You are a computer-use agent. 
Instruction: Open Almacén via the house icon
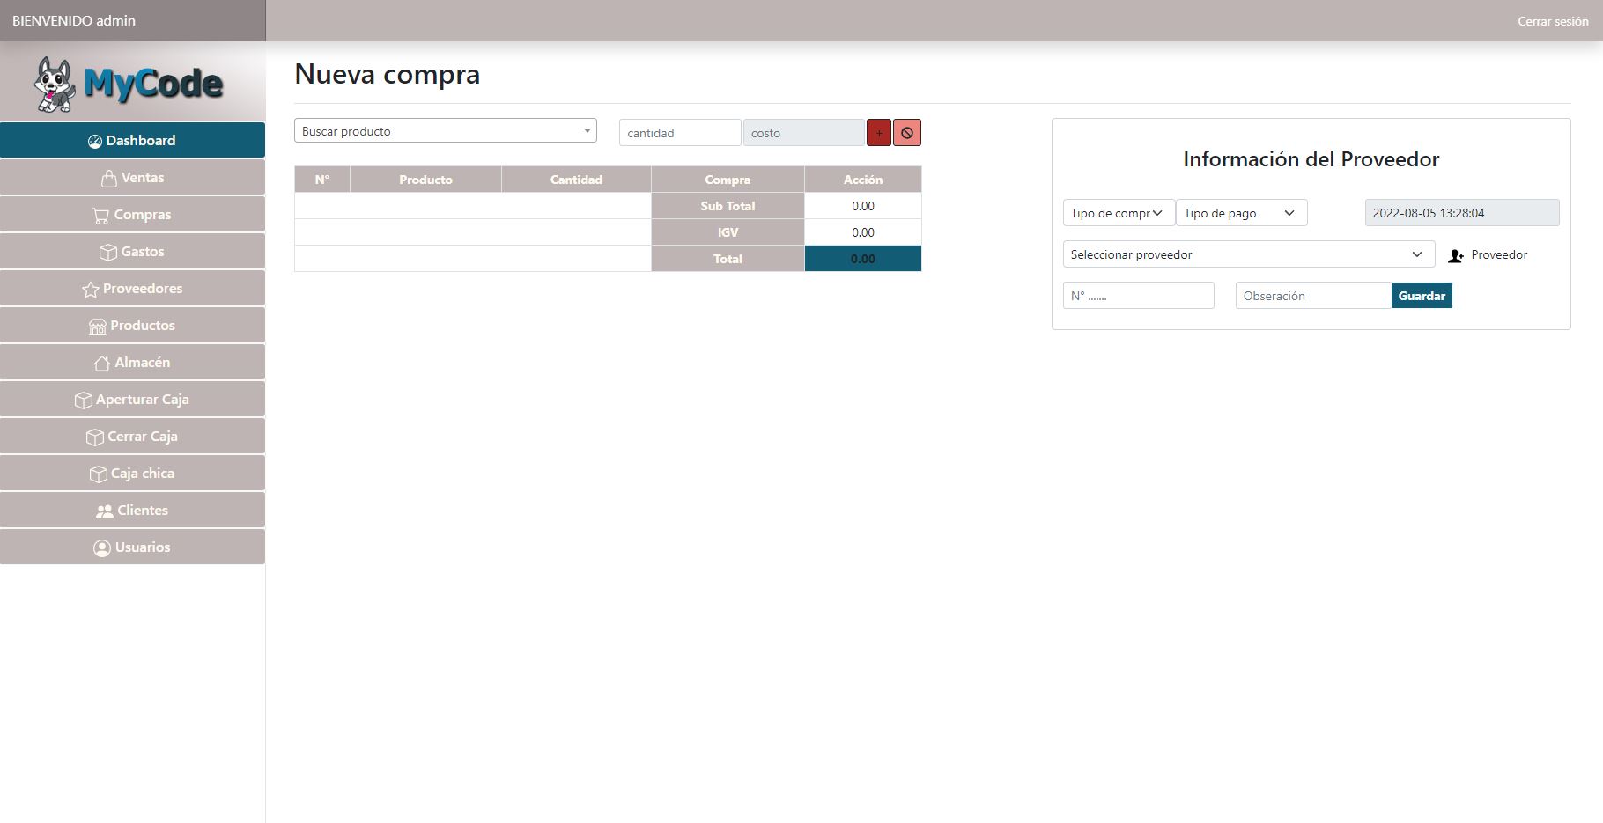[102, 363]
